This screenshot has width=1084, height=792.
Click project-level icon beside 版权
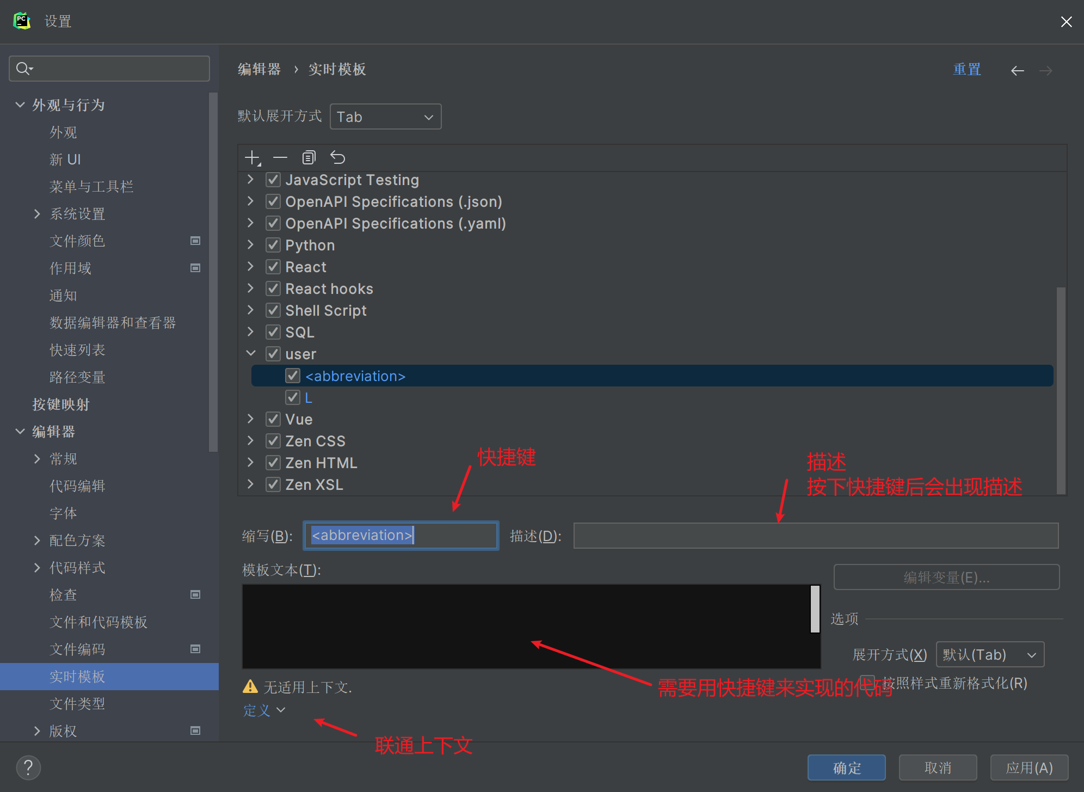tap(195, 730)
